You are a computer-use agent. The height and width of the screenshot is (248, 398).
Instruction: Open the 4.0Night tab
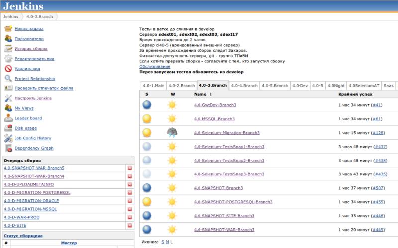tap(336, 86)
